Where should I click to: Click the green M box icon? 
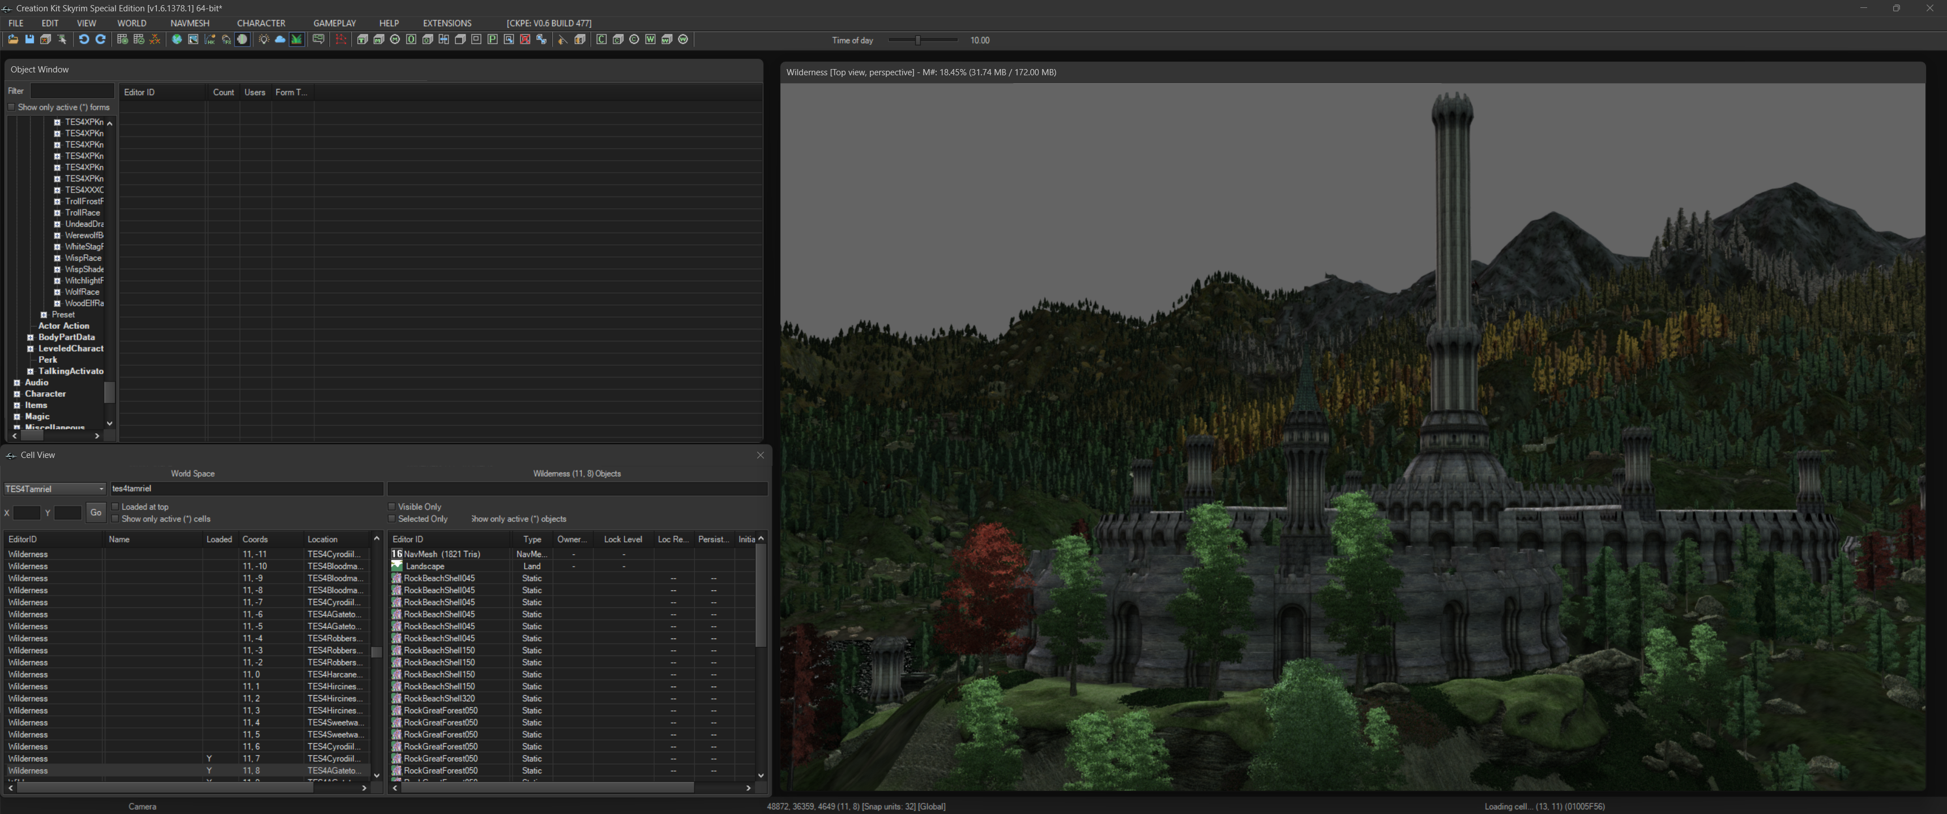[x=379, y=39]
